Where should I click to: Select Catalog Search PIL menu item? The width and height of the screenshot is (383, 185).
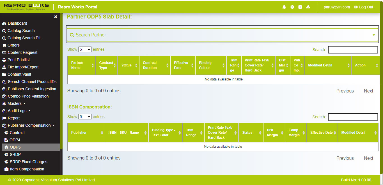point(24,38)
